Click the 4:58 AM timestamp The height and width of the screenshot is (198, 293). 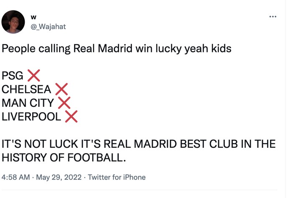(16, 177)
